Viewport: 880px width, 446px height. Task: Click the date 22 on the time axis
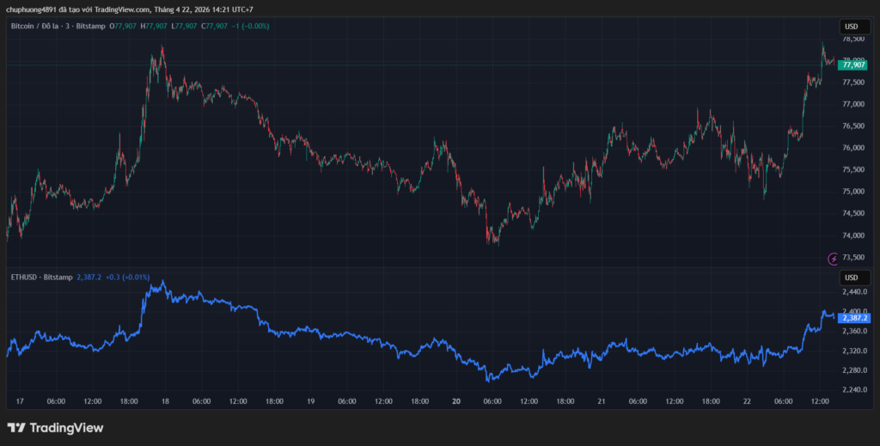[x=748, y=400]
